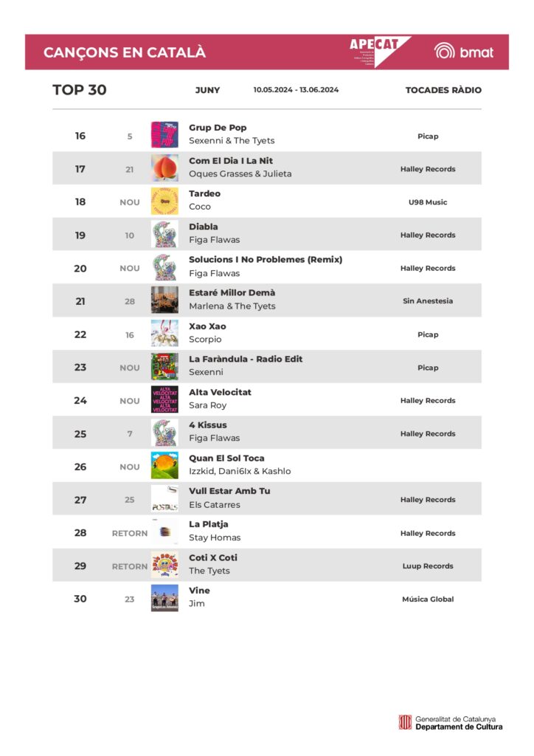Viewport: 534px width, 756px height.
Task: Click the Sin Anestesia label name
Action: [428, 301]
